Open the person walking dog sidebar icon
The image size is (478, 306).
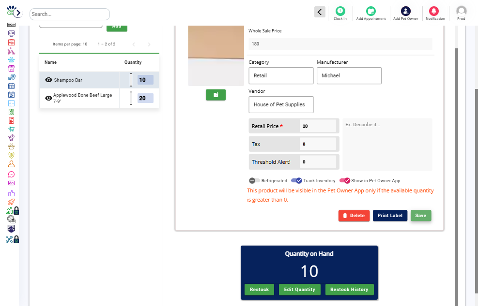click(11, 51)
